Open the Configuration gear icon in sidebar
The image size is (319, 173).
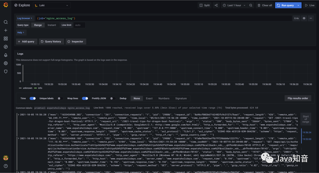pyautogui.click(x=6, y=63)
